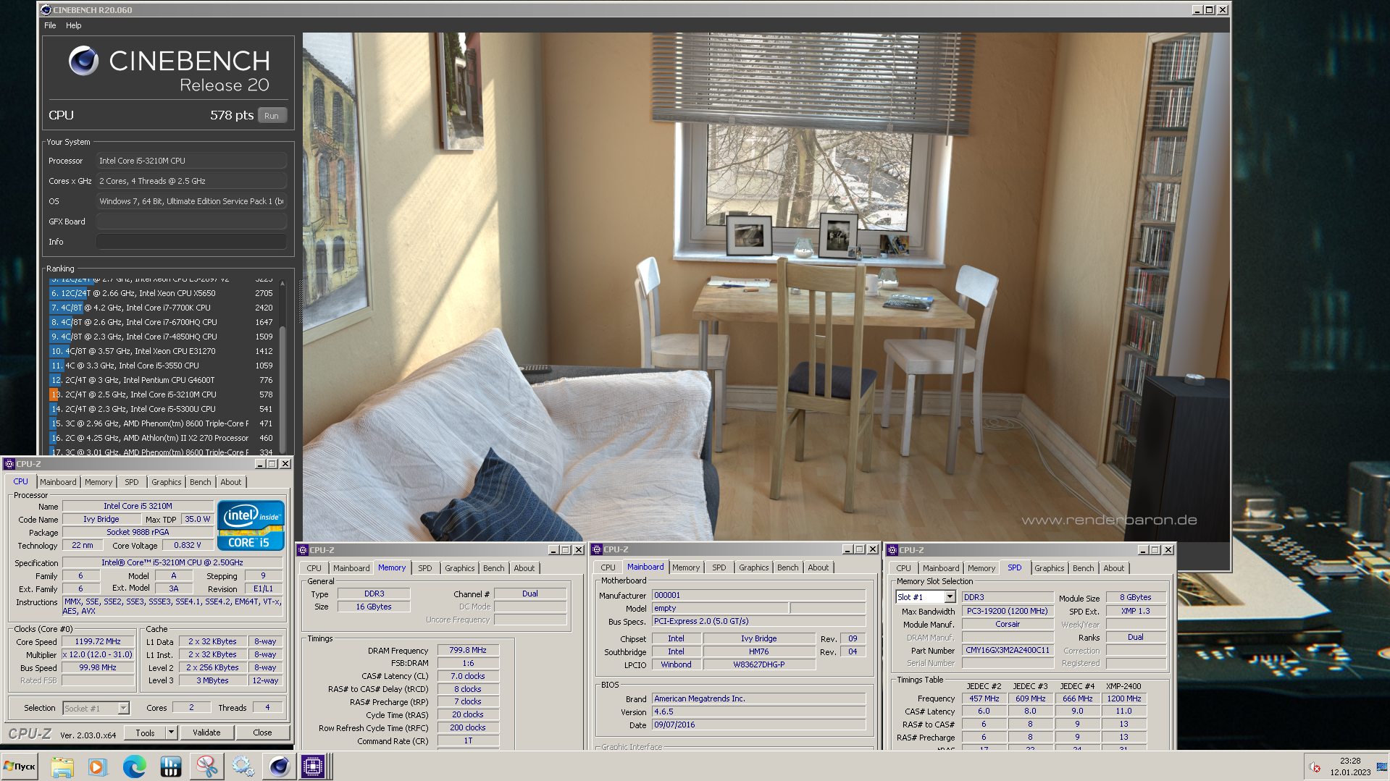Image resolution: width=1390 pixels, height=781 pixels.
Task: Click the CPU-Z SPD window title icon
Action: [x=892, y=550]
